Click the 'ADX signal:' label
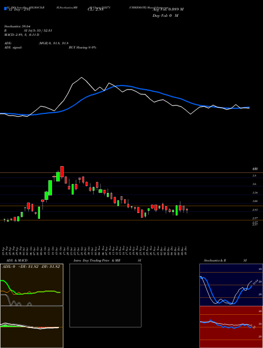 pos(13,47)
